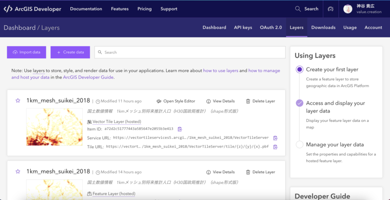This screenshot has height=200, width=390.
Task: Click the Service URL text of the vector tile layer
Action: [x=191, y=138]
